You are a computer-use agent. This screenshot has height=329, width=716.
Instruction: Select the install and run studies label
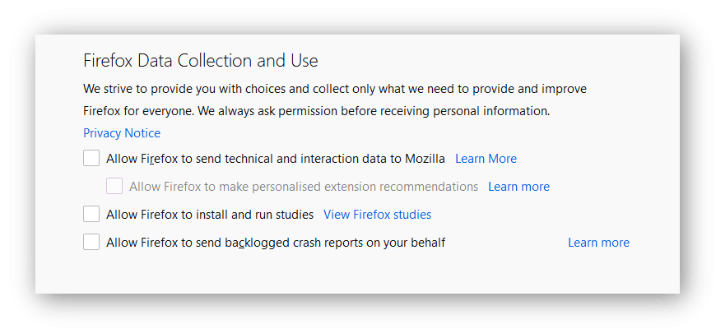pos(210,215)
